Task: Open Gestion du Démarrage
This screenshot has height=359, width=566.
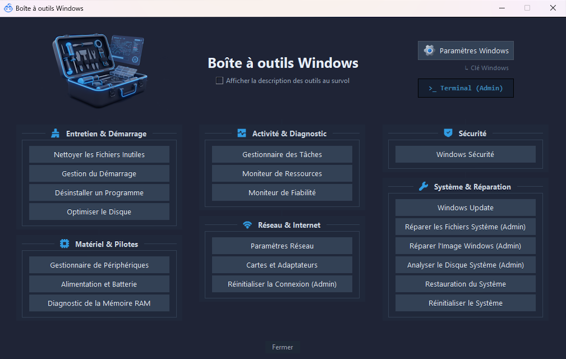Action: tap(99, 173)
